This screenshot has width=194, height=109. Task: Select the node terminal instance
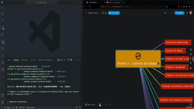click(x=60, y=60)
